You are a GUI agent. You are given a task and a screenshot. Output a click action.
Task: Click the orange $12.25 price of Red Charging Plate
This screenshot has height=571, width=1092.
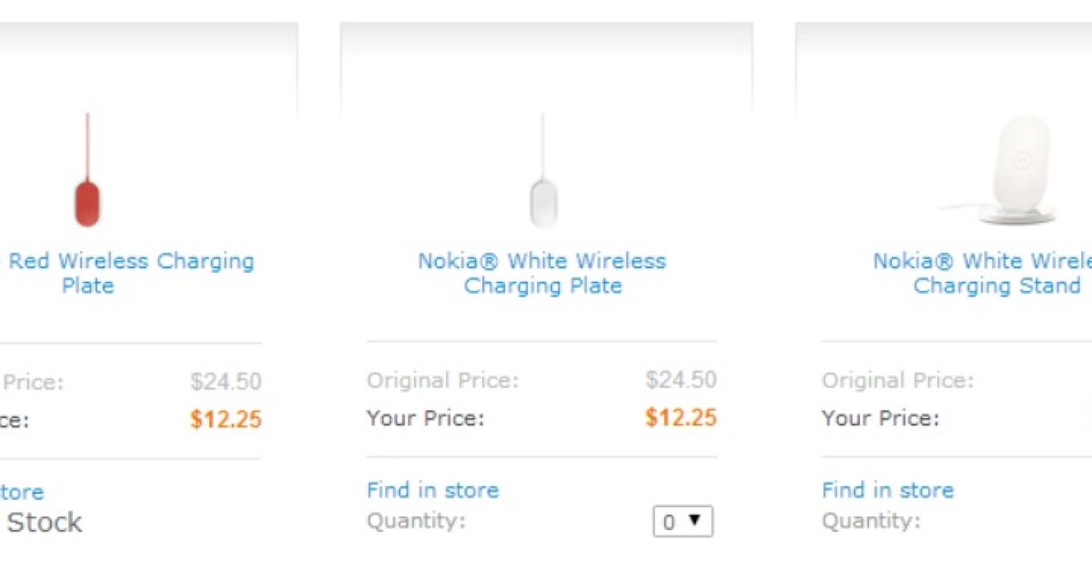pyautogui.click(x=226, y=419)
